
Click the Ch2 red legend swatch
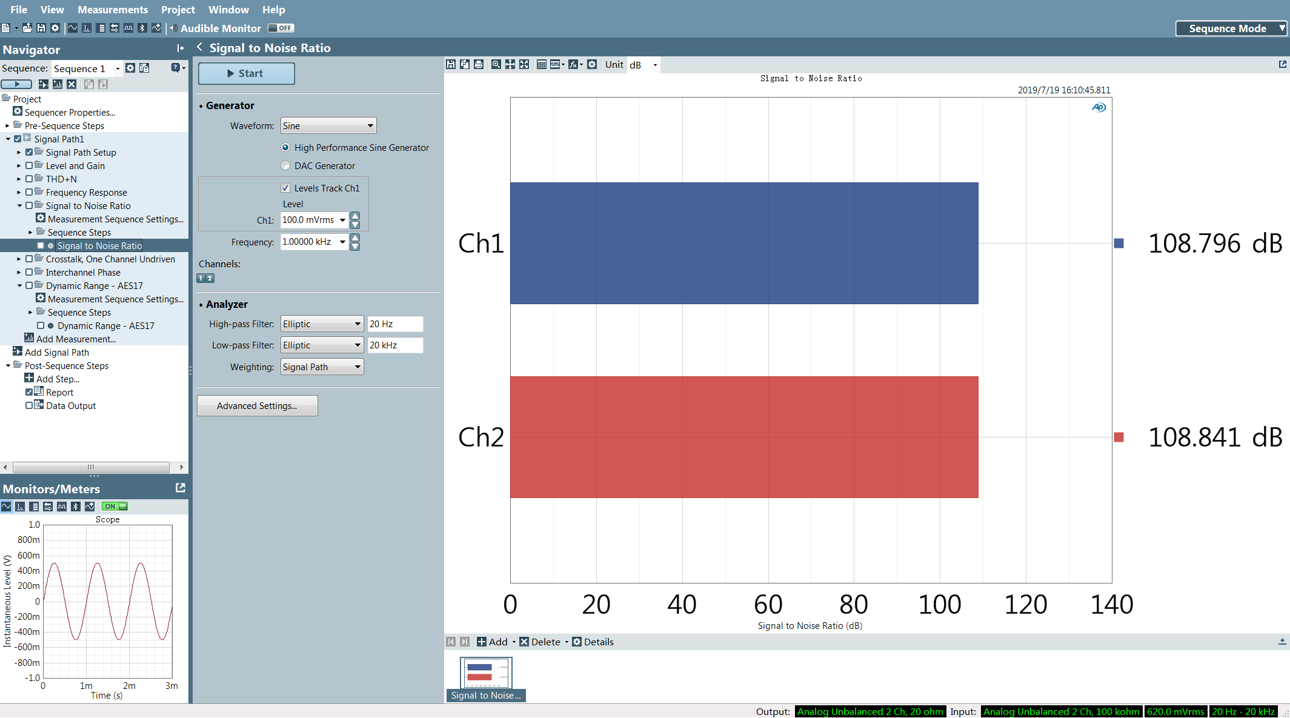pyautogui.click(x=1119, y=437)
